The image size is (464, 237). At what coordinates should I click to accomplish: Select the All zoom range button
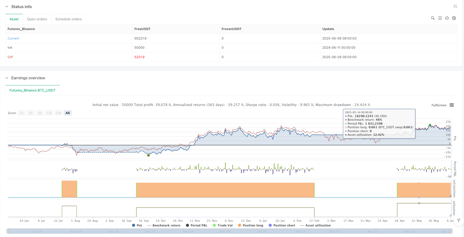tap(68, 113)
